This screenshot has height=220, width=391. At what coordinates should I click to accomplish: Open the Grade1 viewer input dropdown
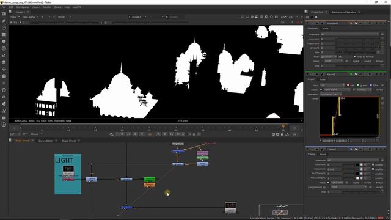tap(137, 17)
